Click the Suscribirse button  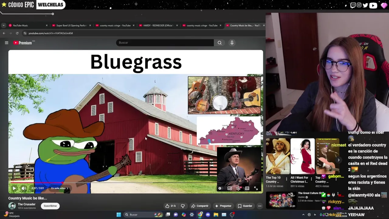point(50,206)
